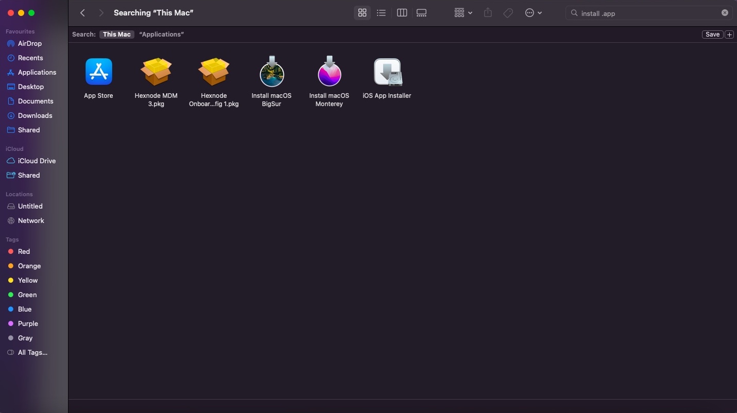Select the App Store icon
This screenshot has height=413, width=737.
coord(98,72)
